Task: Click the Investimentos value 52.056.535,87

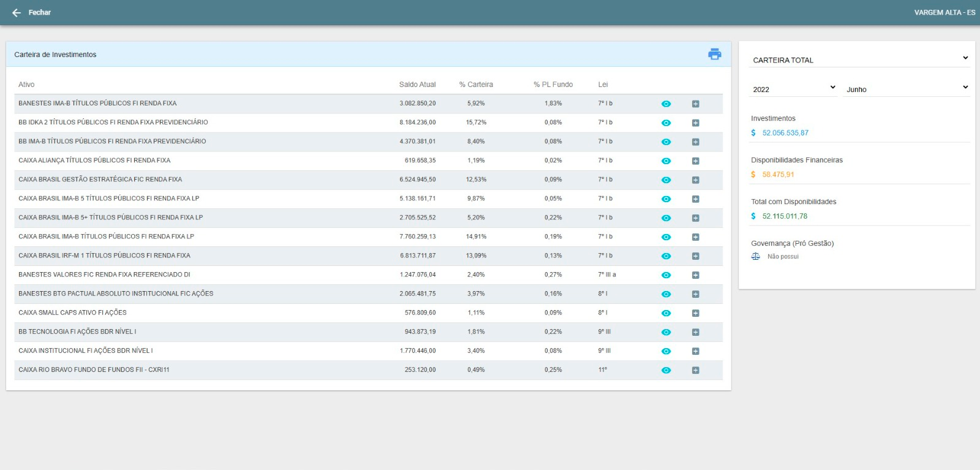Action: [x=785, y=132]
